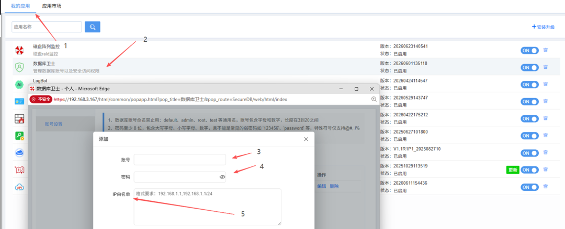Screen dimensions: 565x229
Task: Click the 磁盘阵列监控 app icon
Action: click(19, 50)
